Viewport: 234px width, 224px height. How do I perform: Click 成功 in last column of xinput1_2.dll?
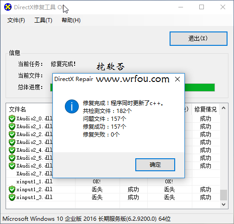point(205,190)
